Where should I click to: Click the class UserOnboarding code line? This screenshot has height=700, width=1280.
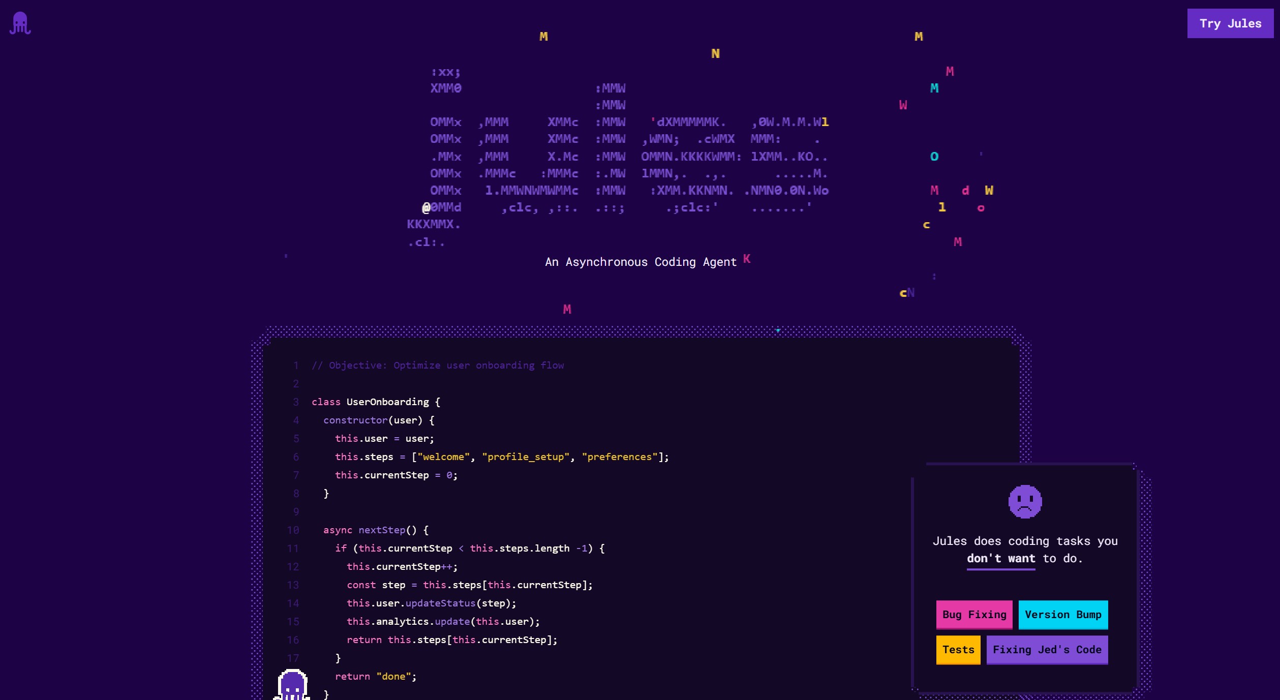[x=376, y=402]
